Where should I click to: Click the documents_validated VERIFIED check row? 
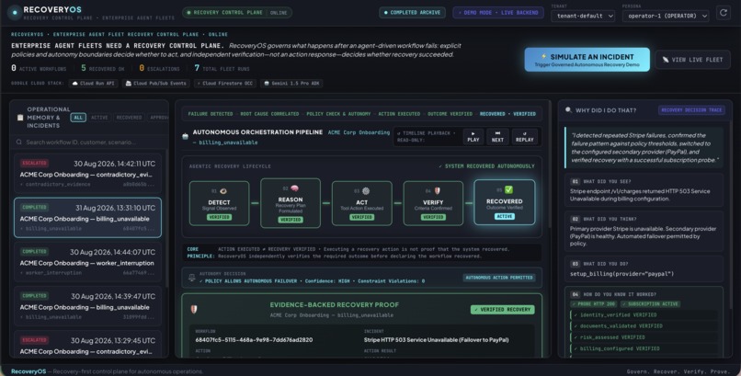tap(644, 326)
